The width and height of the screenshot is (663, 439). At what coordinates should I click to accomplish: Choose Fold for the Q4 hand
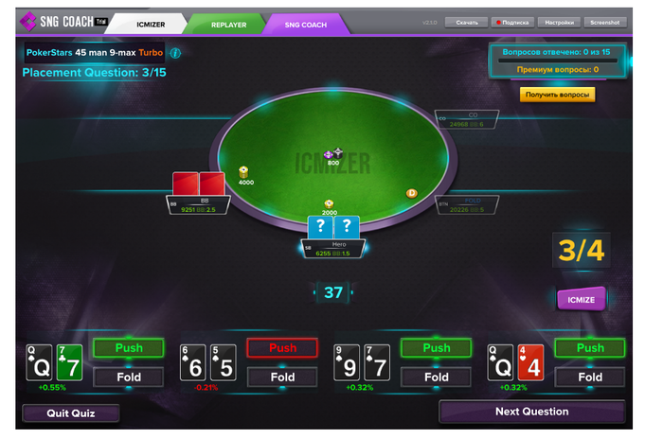coord(590,377)
